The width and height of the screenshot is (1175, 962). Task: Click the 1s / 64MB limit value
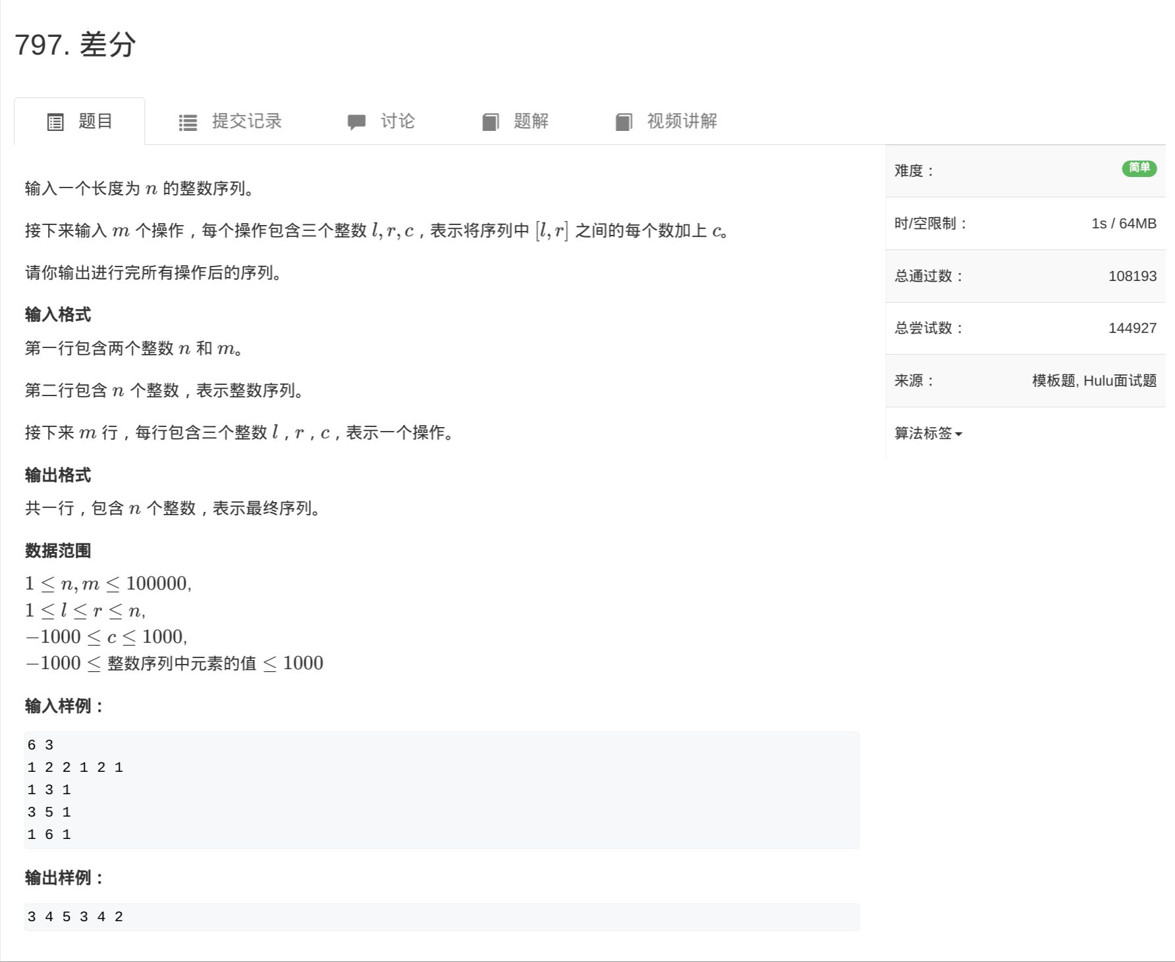click(x=1123, y=223)
